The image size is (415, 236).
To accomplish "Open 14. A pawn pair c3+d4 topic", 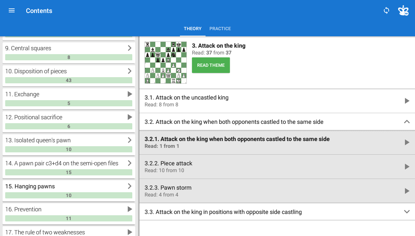I will tap(69, 168).
